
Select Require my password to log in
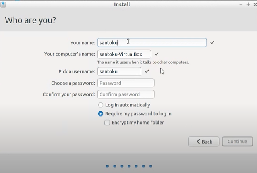point(100,114)
